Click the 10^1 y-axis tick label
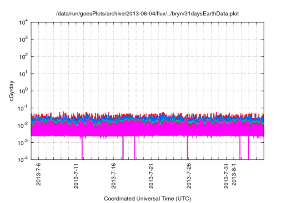Image resolution: width=291 pixels, height=203 pixels. (24, 74)
